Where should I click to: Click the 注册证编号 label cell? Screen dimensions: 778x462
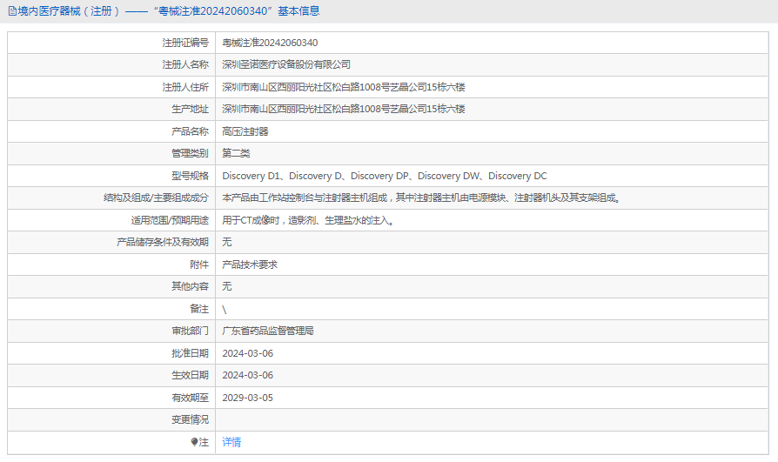coord(185,43)
